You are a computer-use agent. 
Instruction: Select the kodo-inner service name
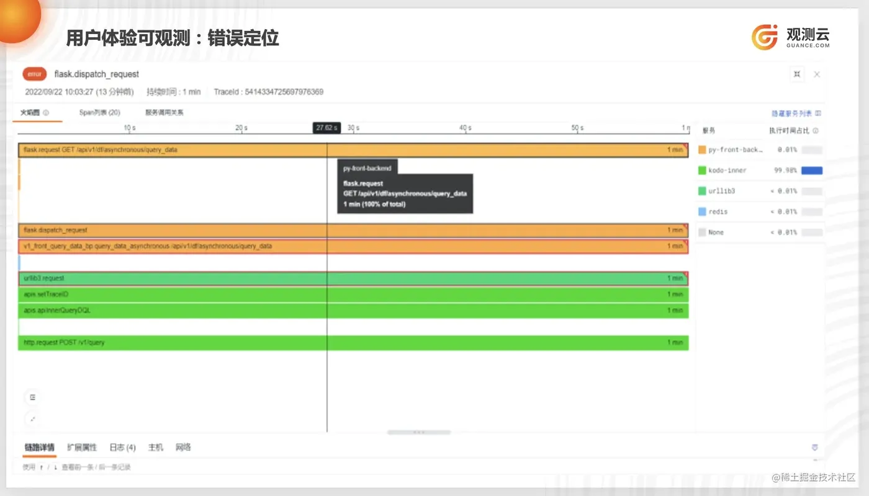pos(727,170)
